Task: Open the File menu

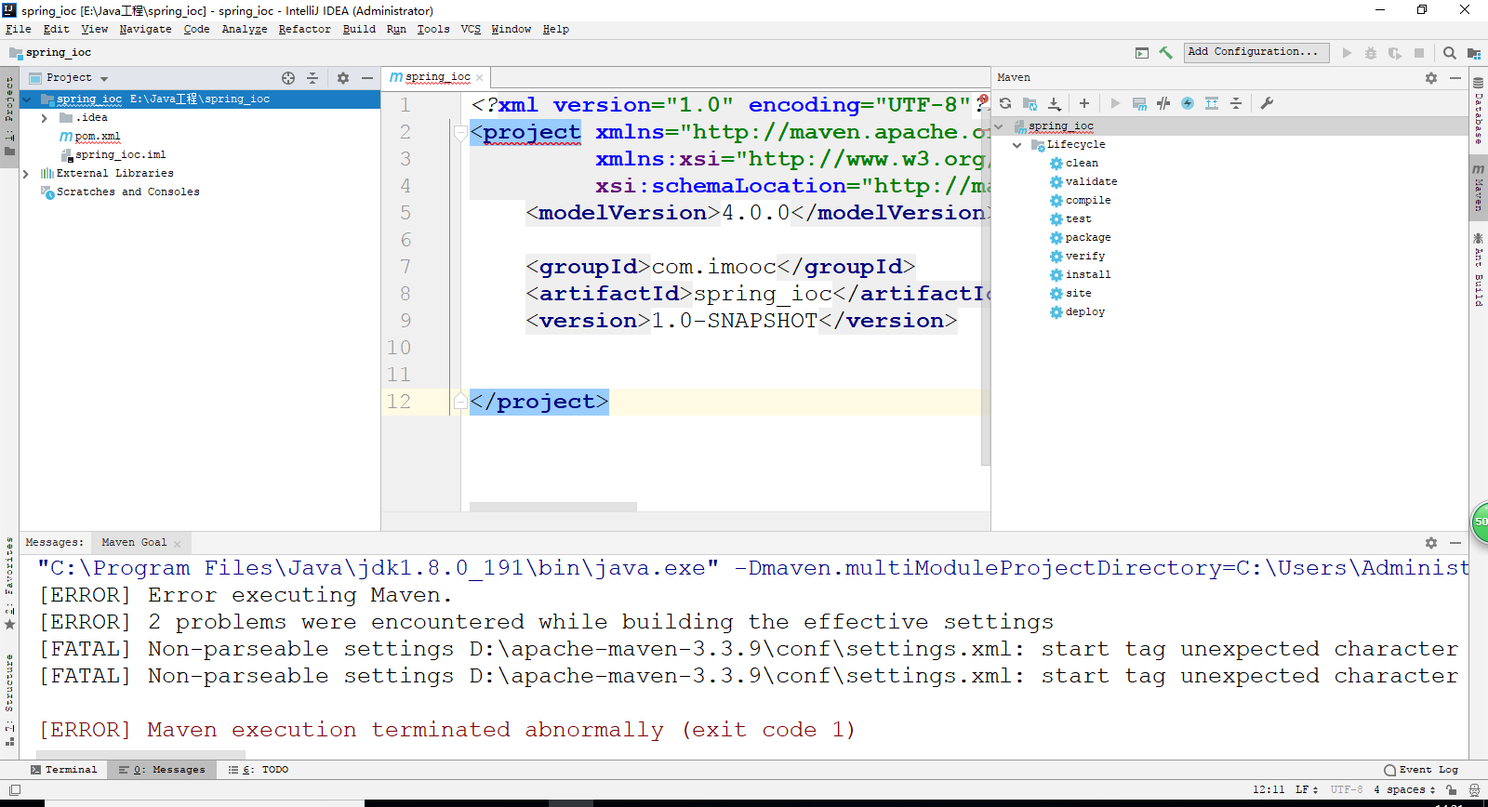Action: coord(19,30)
